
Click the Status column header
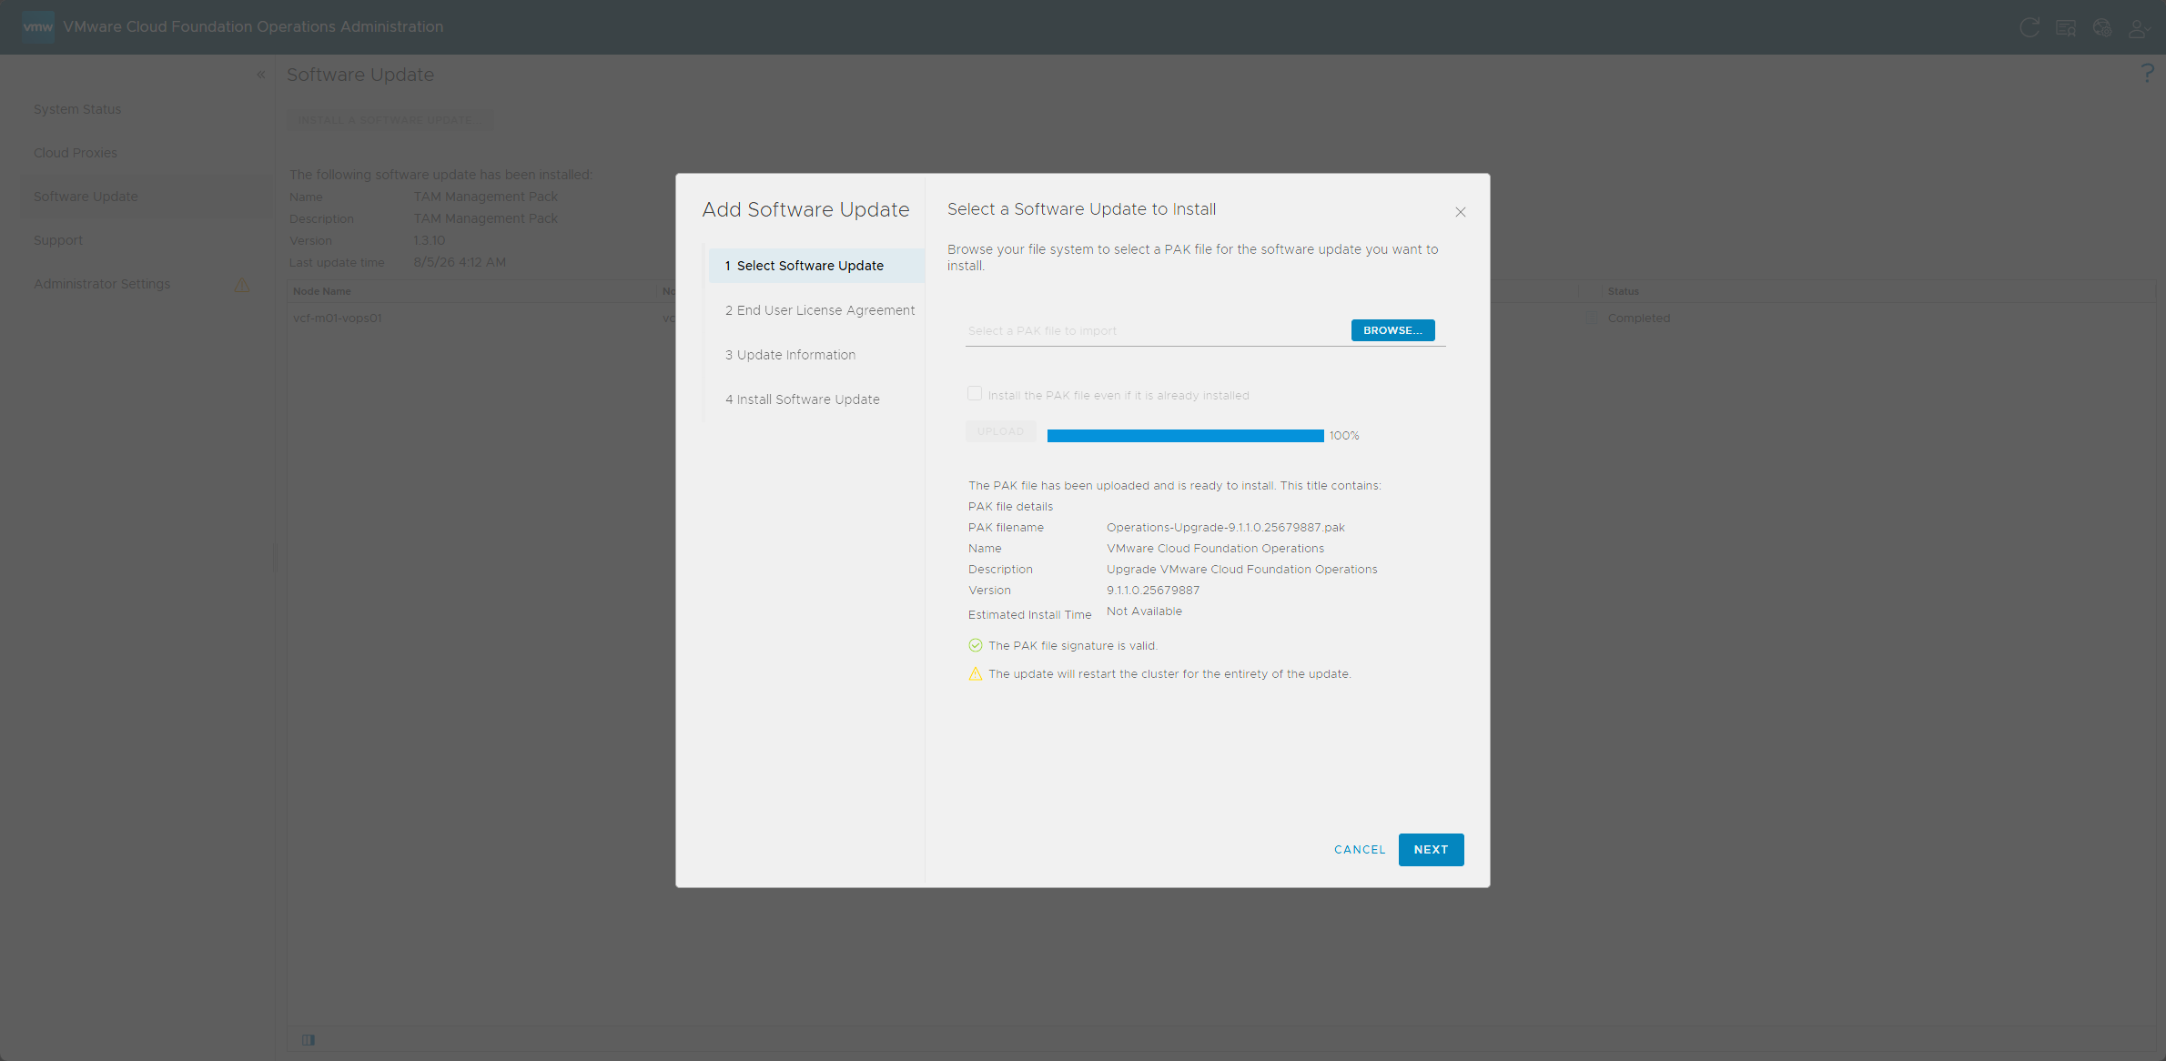click(1623, 291)
